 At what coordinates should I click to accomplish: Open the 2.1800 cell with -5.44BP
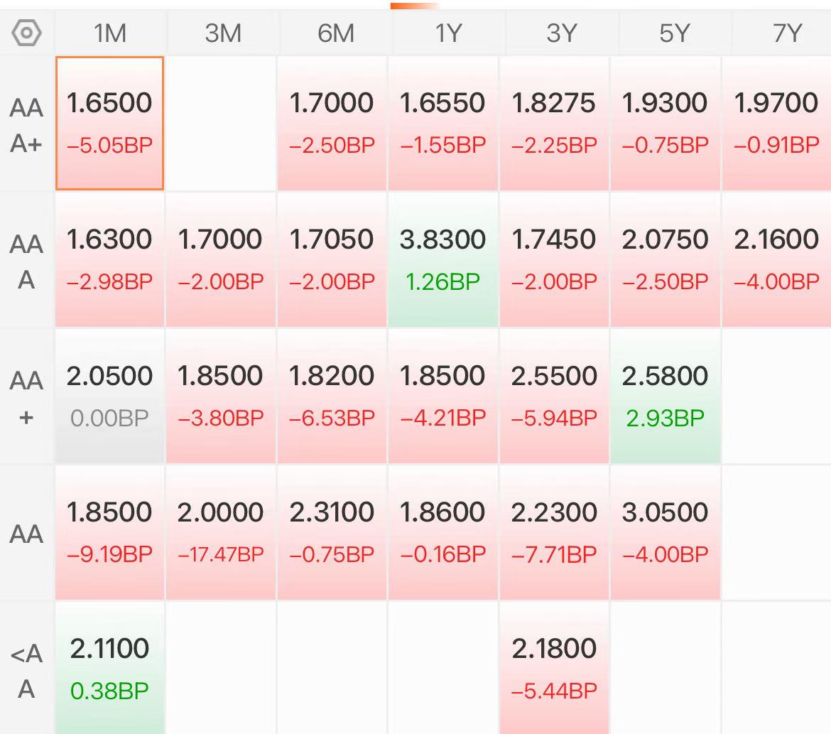pyautogui.click(x=554, y=669)
